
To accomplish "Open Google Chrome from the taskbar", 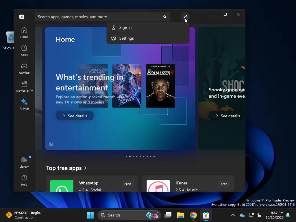I will [193, 215].
